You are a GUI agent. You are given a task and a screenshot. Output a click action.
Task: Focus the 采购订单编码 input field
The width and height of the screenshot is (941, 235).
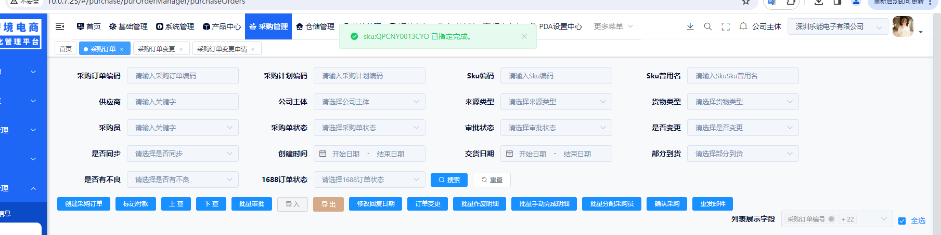coord(183,76)
